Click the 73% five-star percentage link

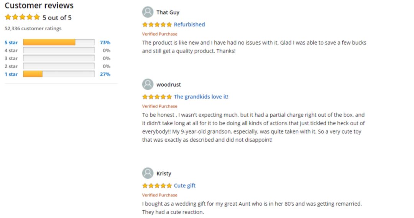(105, 42)
